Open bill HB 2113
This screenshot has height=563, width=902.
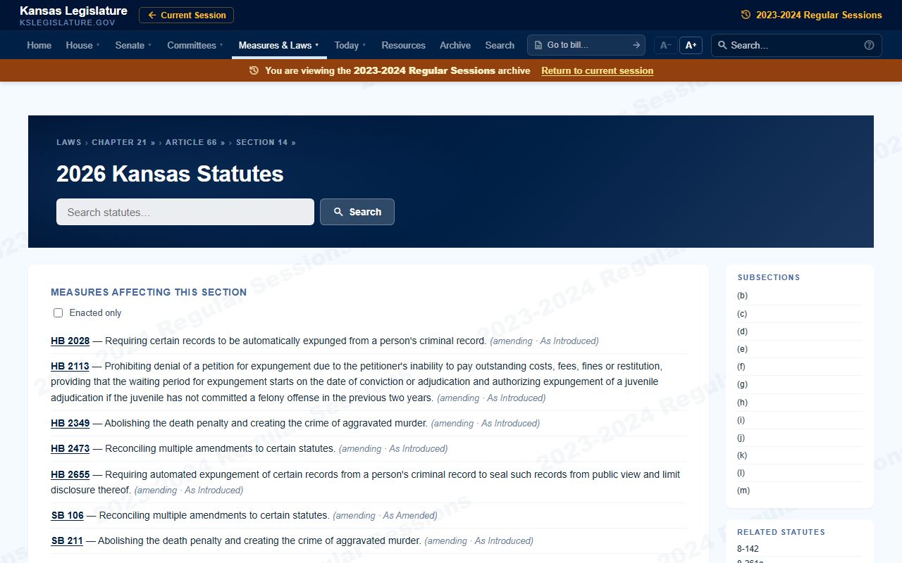coord(70,366)
